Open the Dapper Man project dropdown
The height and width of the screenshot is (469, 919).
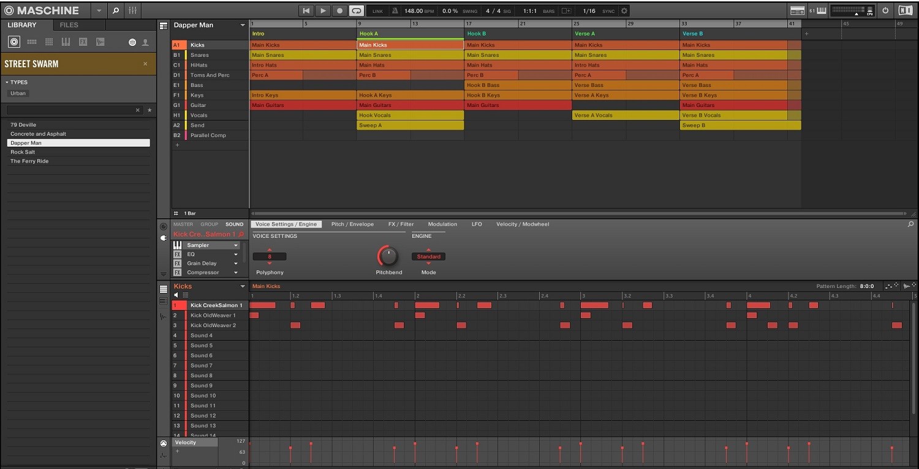(x=243, y=25)
